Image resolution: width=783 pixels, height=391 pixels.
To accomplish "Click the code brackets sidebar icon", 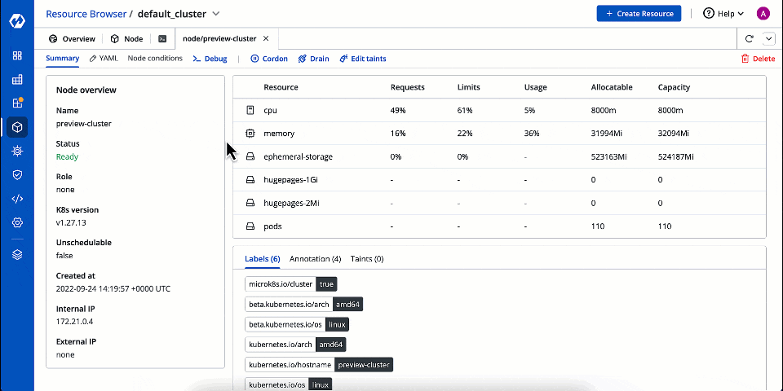I will (17, 199).
